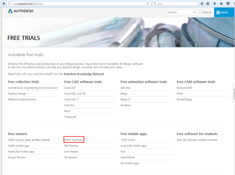
Task: Select the AutoCAD Civil 3D link
Action: point(75,94)
